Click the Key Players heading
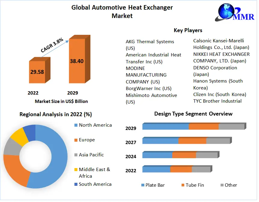 tap(188, 30)
